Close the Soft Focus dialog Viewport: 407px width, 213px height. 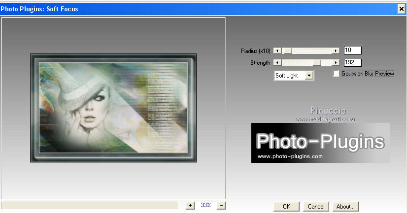point(401,9)
